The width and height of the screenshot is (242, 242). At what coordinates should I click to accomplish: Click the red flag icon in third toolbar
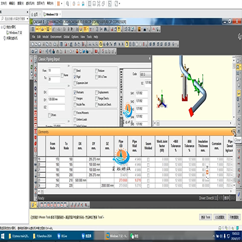coord(96,51)
